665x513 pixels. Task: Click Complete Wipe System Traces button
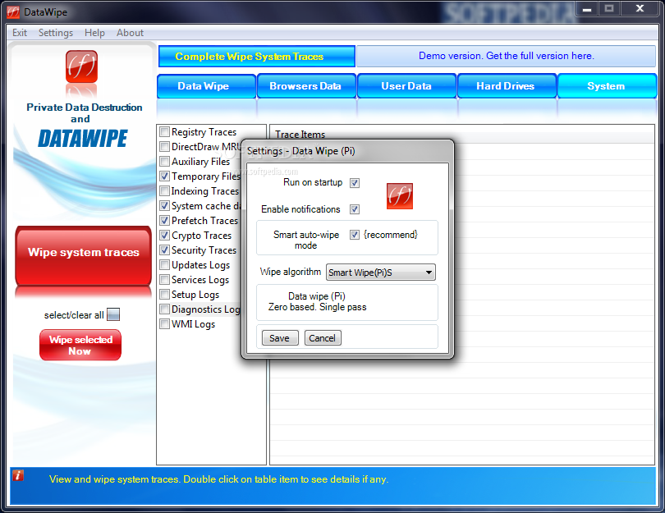pos(257,57)
